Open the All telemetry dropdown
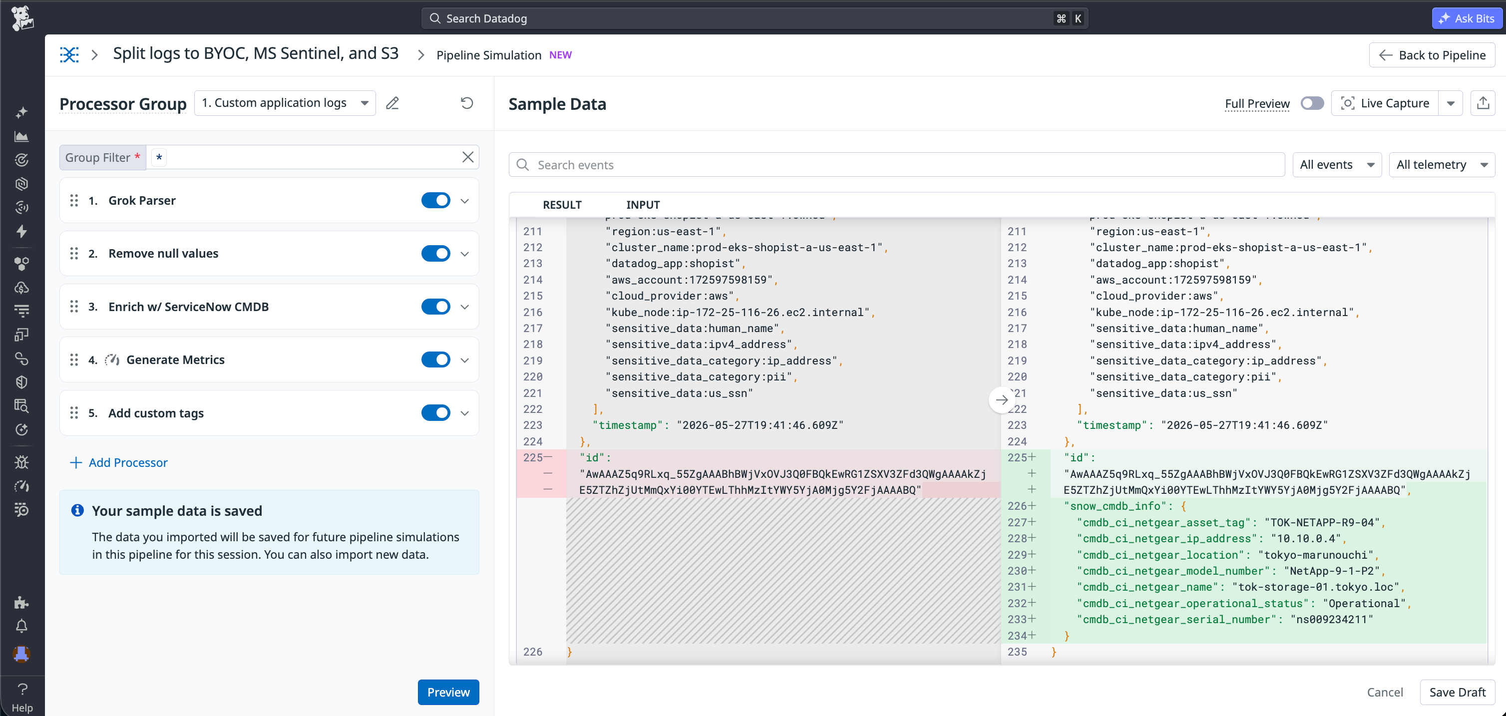Viewport: 1506px width, 716px height. (1442, 165)
